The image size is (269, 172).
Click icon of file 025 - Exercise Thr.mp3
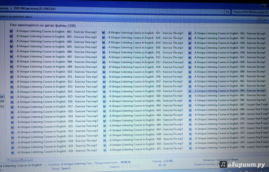[x=13, y=147]
